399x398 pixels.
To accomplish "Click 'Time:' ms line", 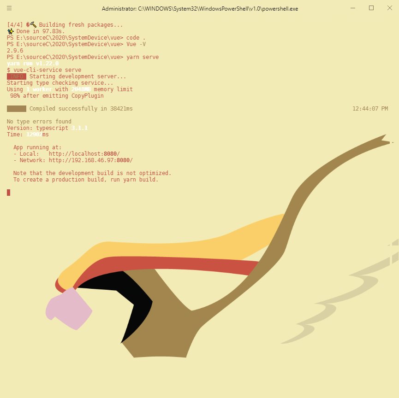I will pyautogui.click(x=28, y=135).
